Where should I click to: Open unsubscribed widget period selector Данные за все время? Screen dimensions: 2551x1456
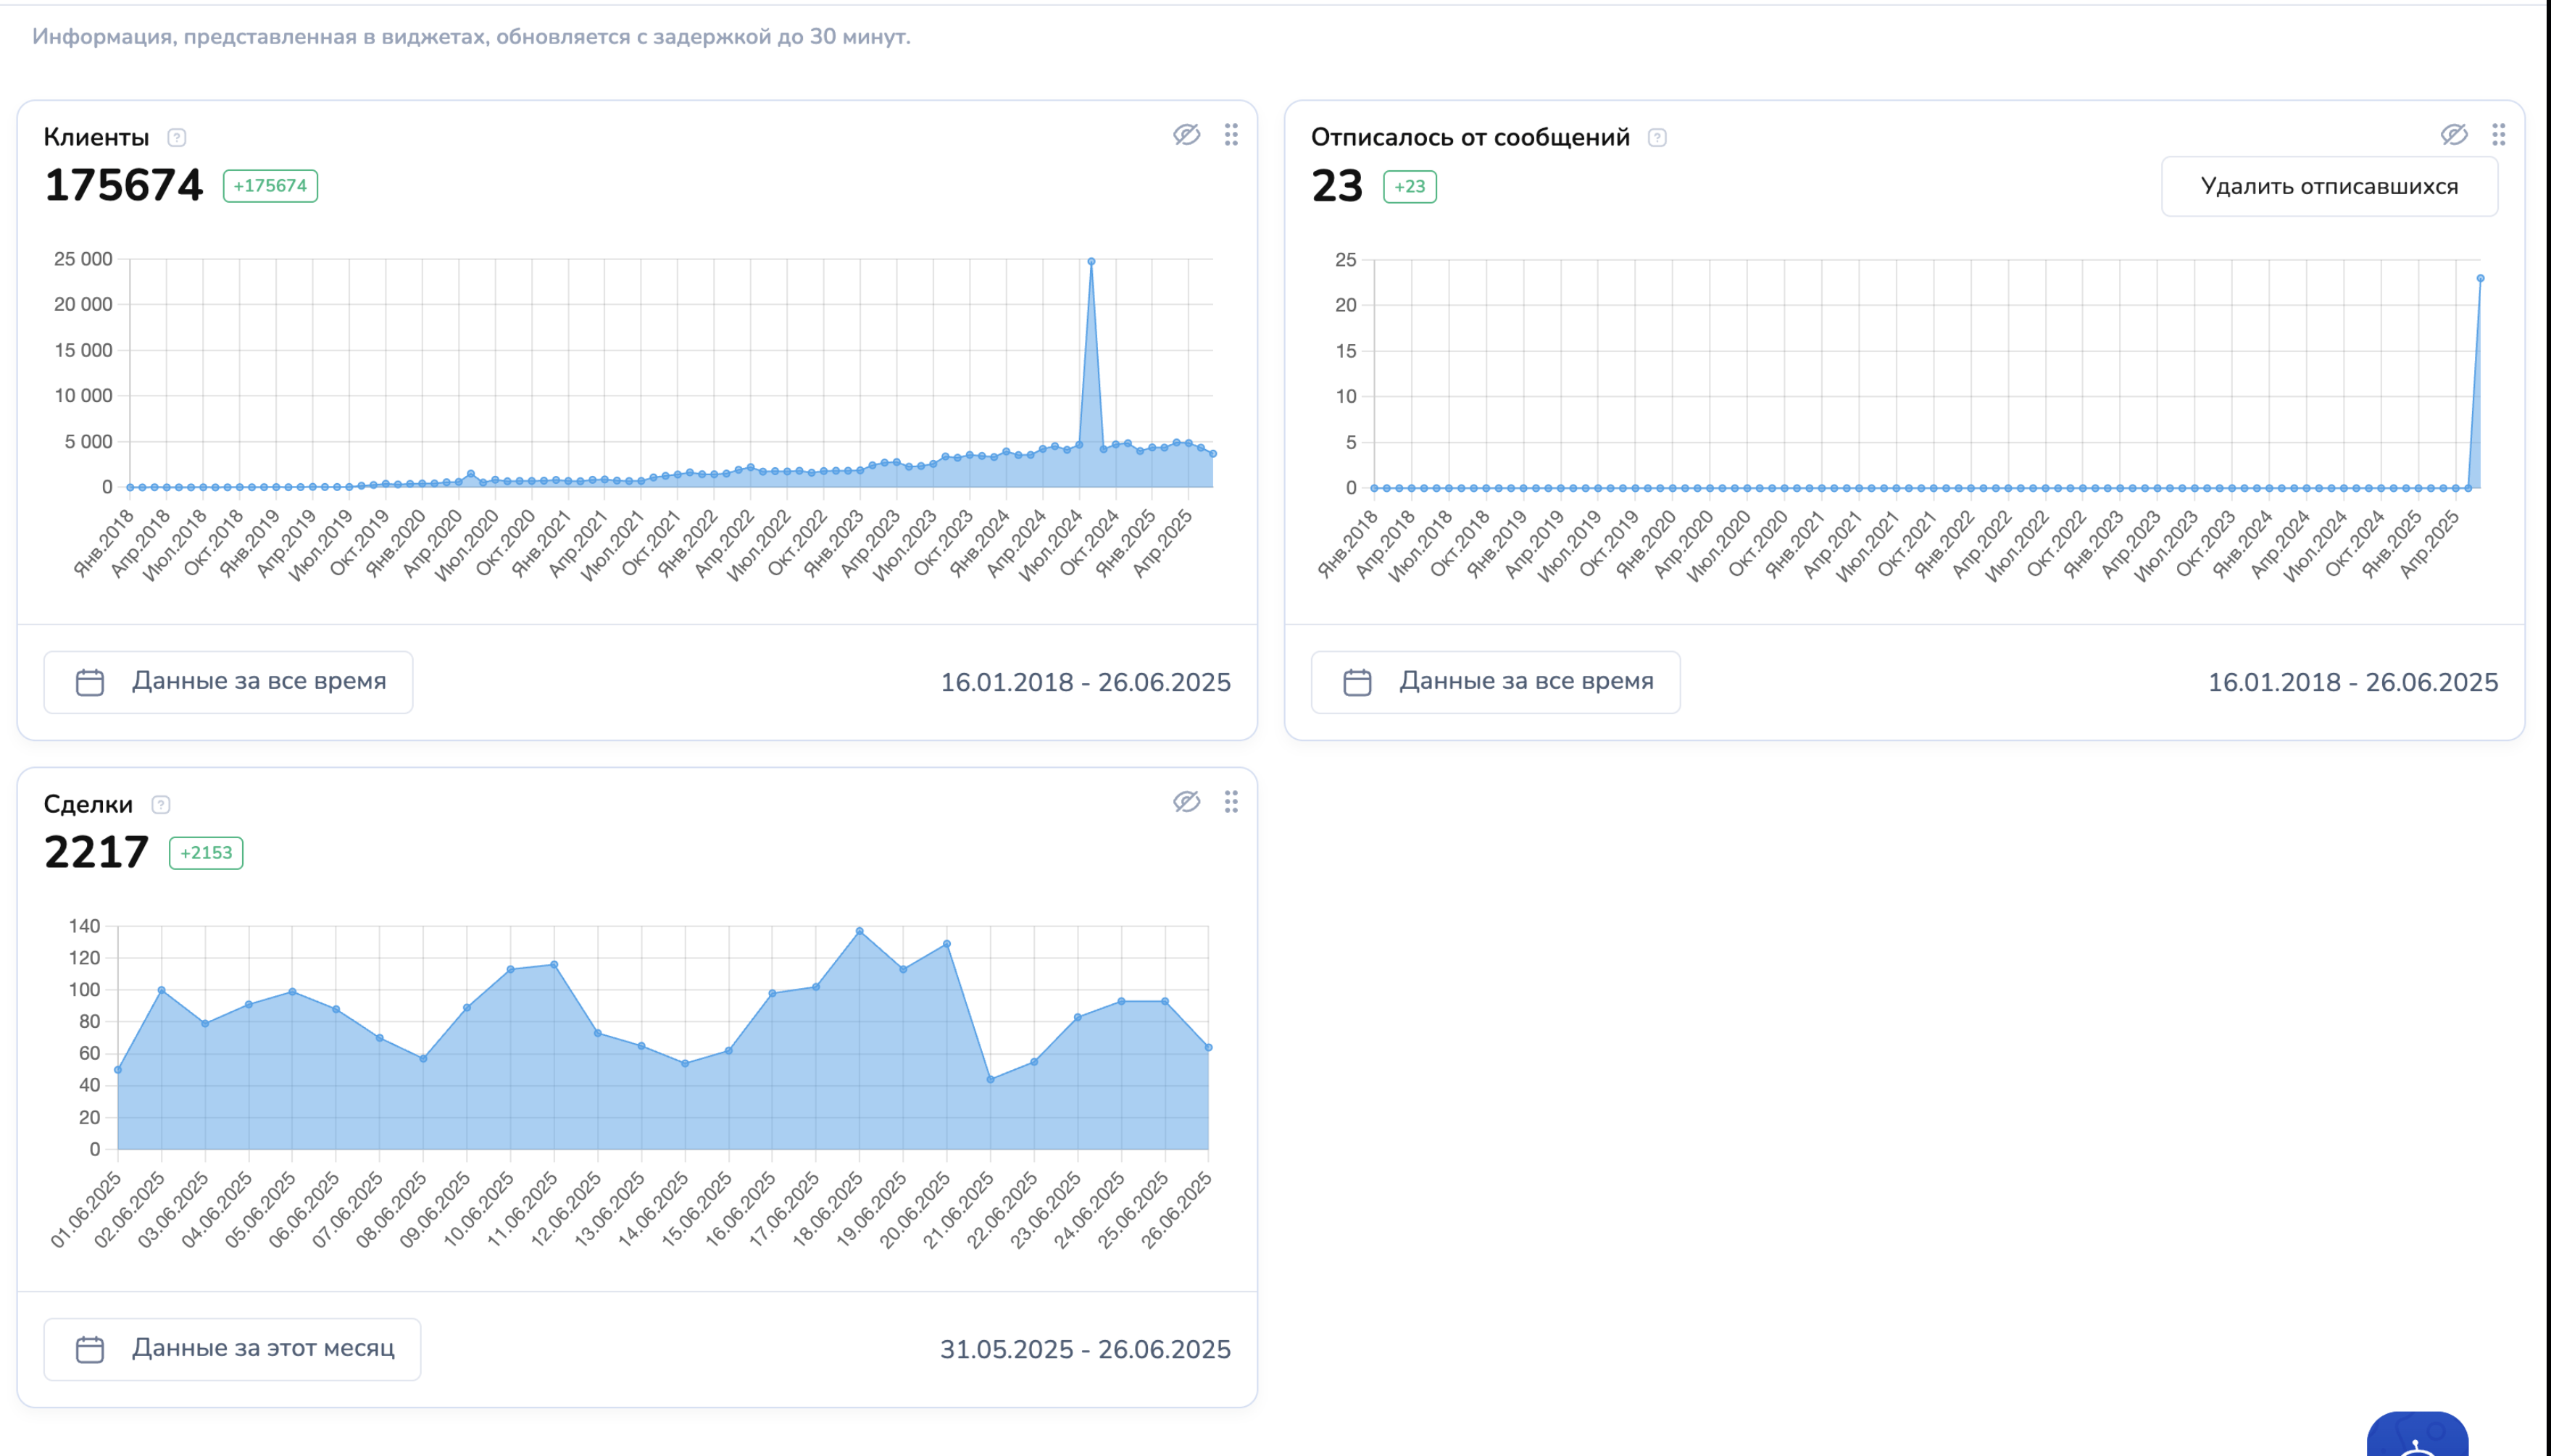coord(1496,682)
